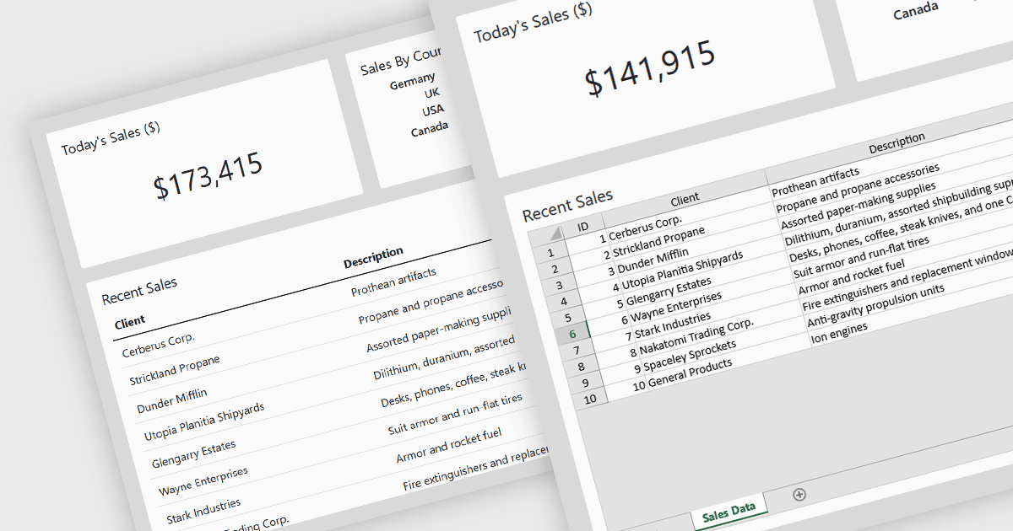The image size is (1013, 531).
Task: Click Strickland Propane row in the left dashboard
Action: 175,371
